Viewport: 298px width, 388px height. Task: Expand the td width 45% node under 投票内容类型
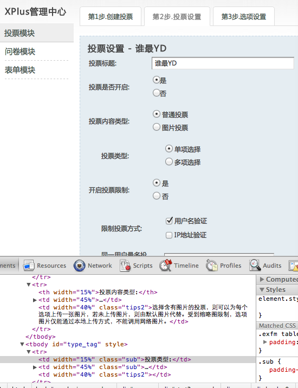point(35,300)
